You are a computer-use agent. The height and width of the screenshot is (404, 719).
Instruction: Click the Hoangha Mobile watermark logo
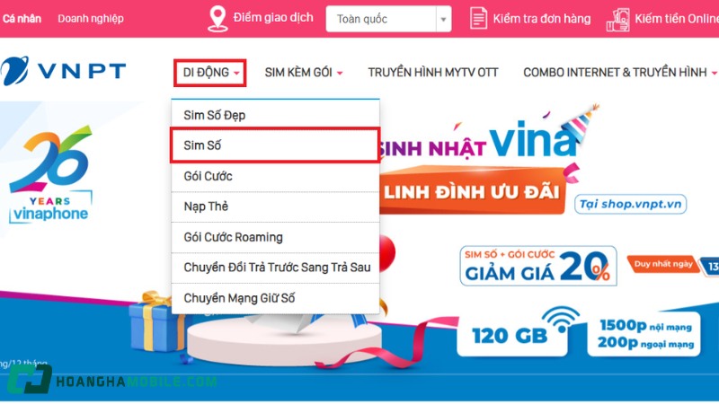[111, 380]
